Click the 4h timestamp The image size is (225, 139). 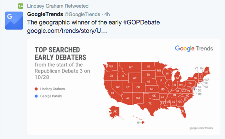pyautogui.click(x=107, y=15)
